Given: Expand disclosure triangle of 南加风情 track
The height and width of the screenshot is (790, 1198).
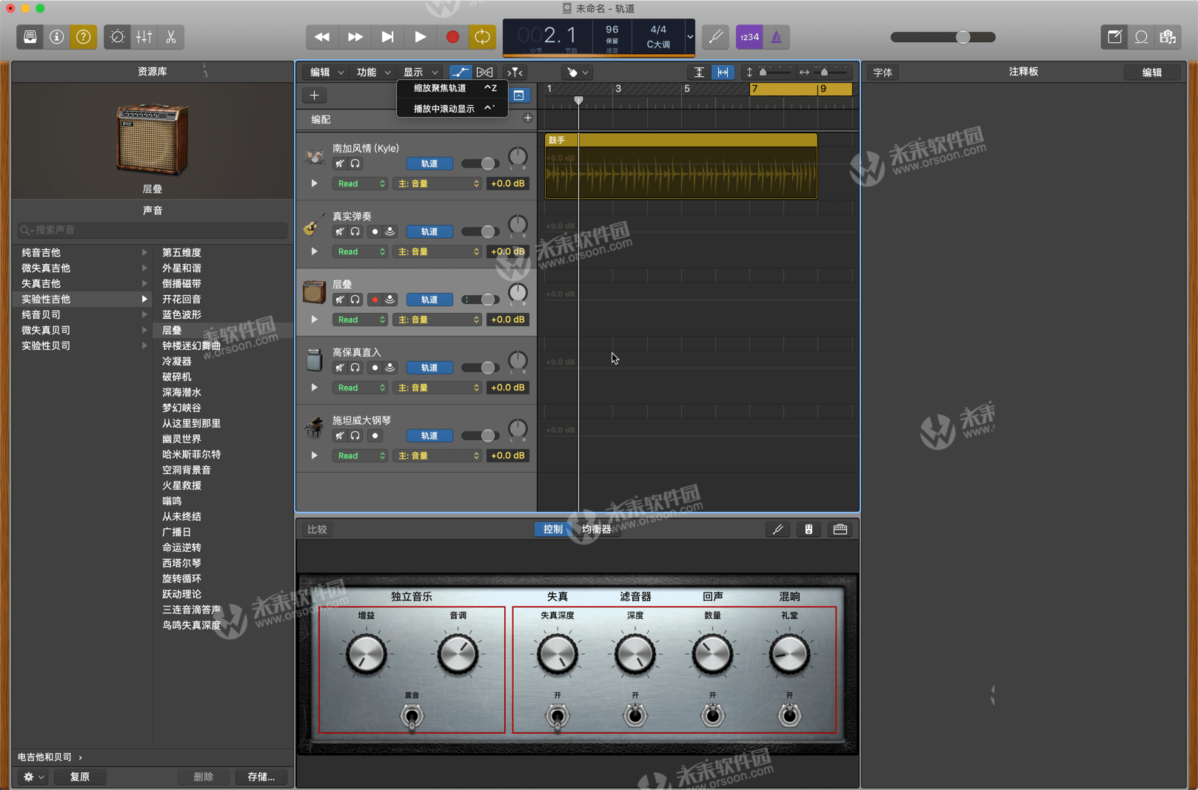Looking at the screenshot, I should pyautogui.click(x=314, y=183).
